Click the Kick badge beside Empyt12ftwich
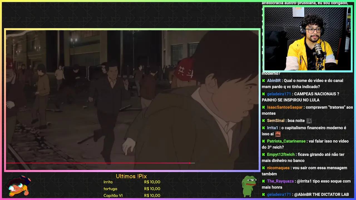The height and width of the screenshot is (200, 356). tap(264, 154)
